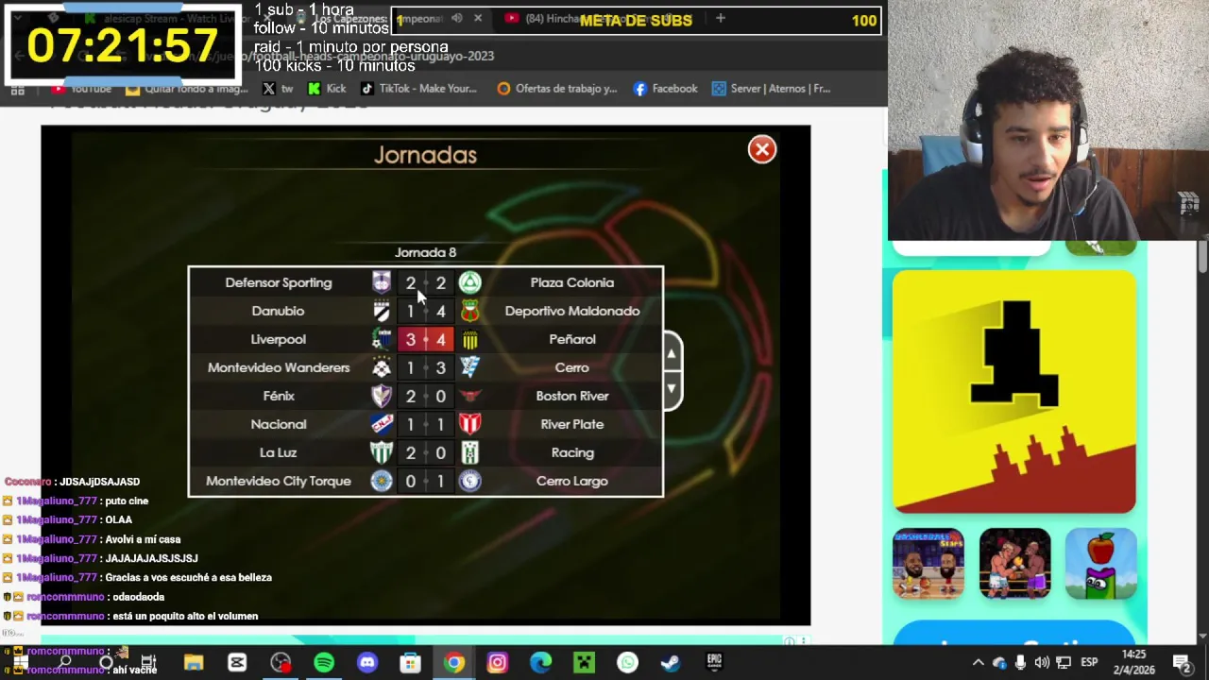
Task: Open the notifications center
Action: point(1181,663)
